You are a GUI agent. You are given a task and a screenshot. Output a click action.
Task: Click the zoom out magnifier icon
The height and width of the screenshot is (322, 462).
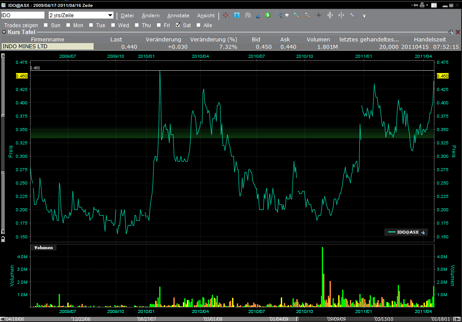pos(308,16)
